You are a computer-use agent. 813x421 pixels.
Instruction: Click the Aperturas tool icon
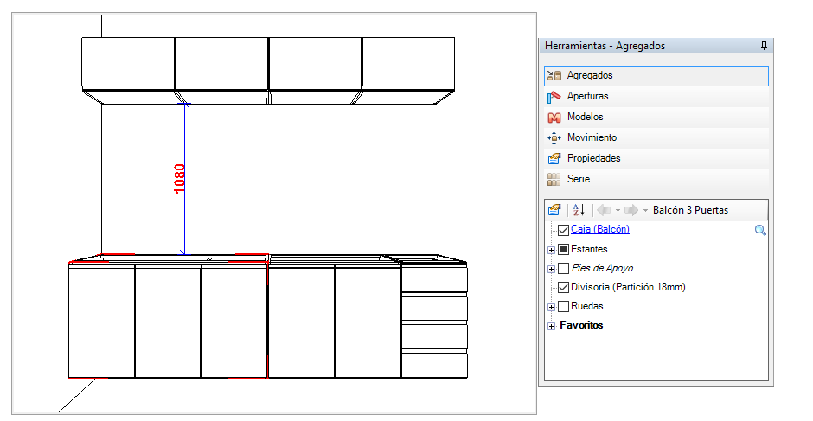click(555, 97)
